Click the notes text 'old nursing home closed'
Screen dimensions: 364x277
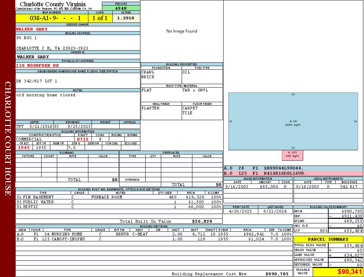tap(46, 95)
